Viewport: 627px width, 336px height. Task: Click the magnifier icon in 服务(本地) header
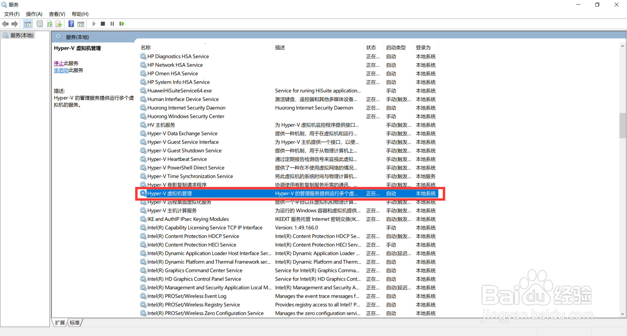(59, 37)
